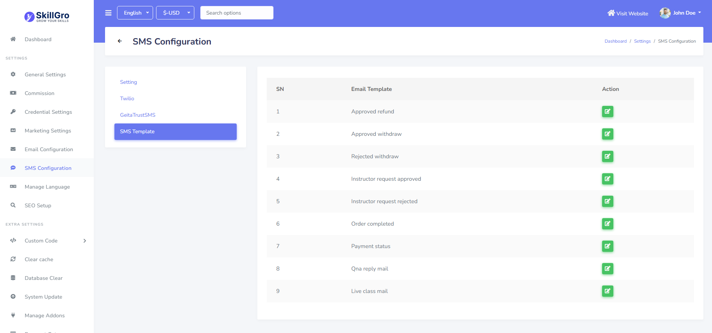Click the hamburger menu icon to toggle sidebar
Viewport: 712px width, 333px height.
108,13
